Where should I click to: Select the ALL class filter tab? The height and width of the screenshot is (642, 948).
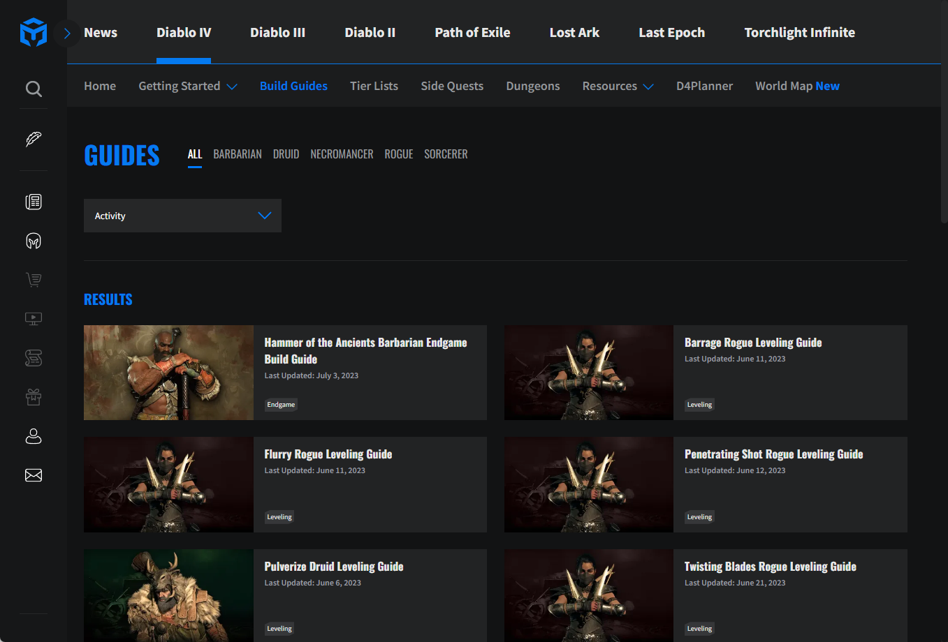(195, 154)
